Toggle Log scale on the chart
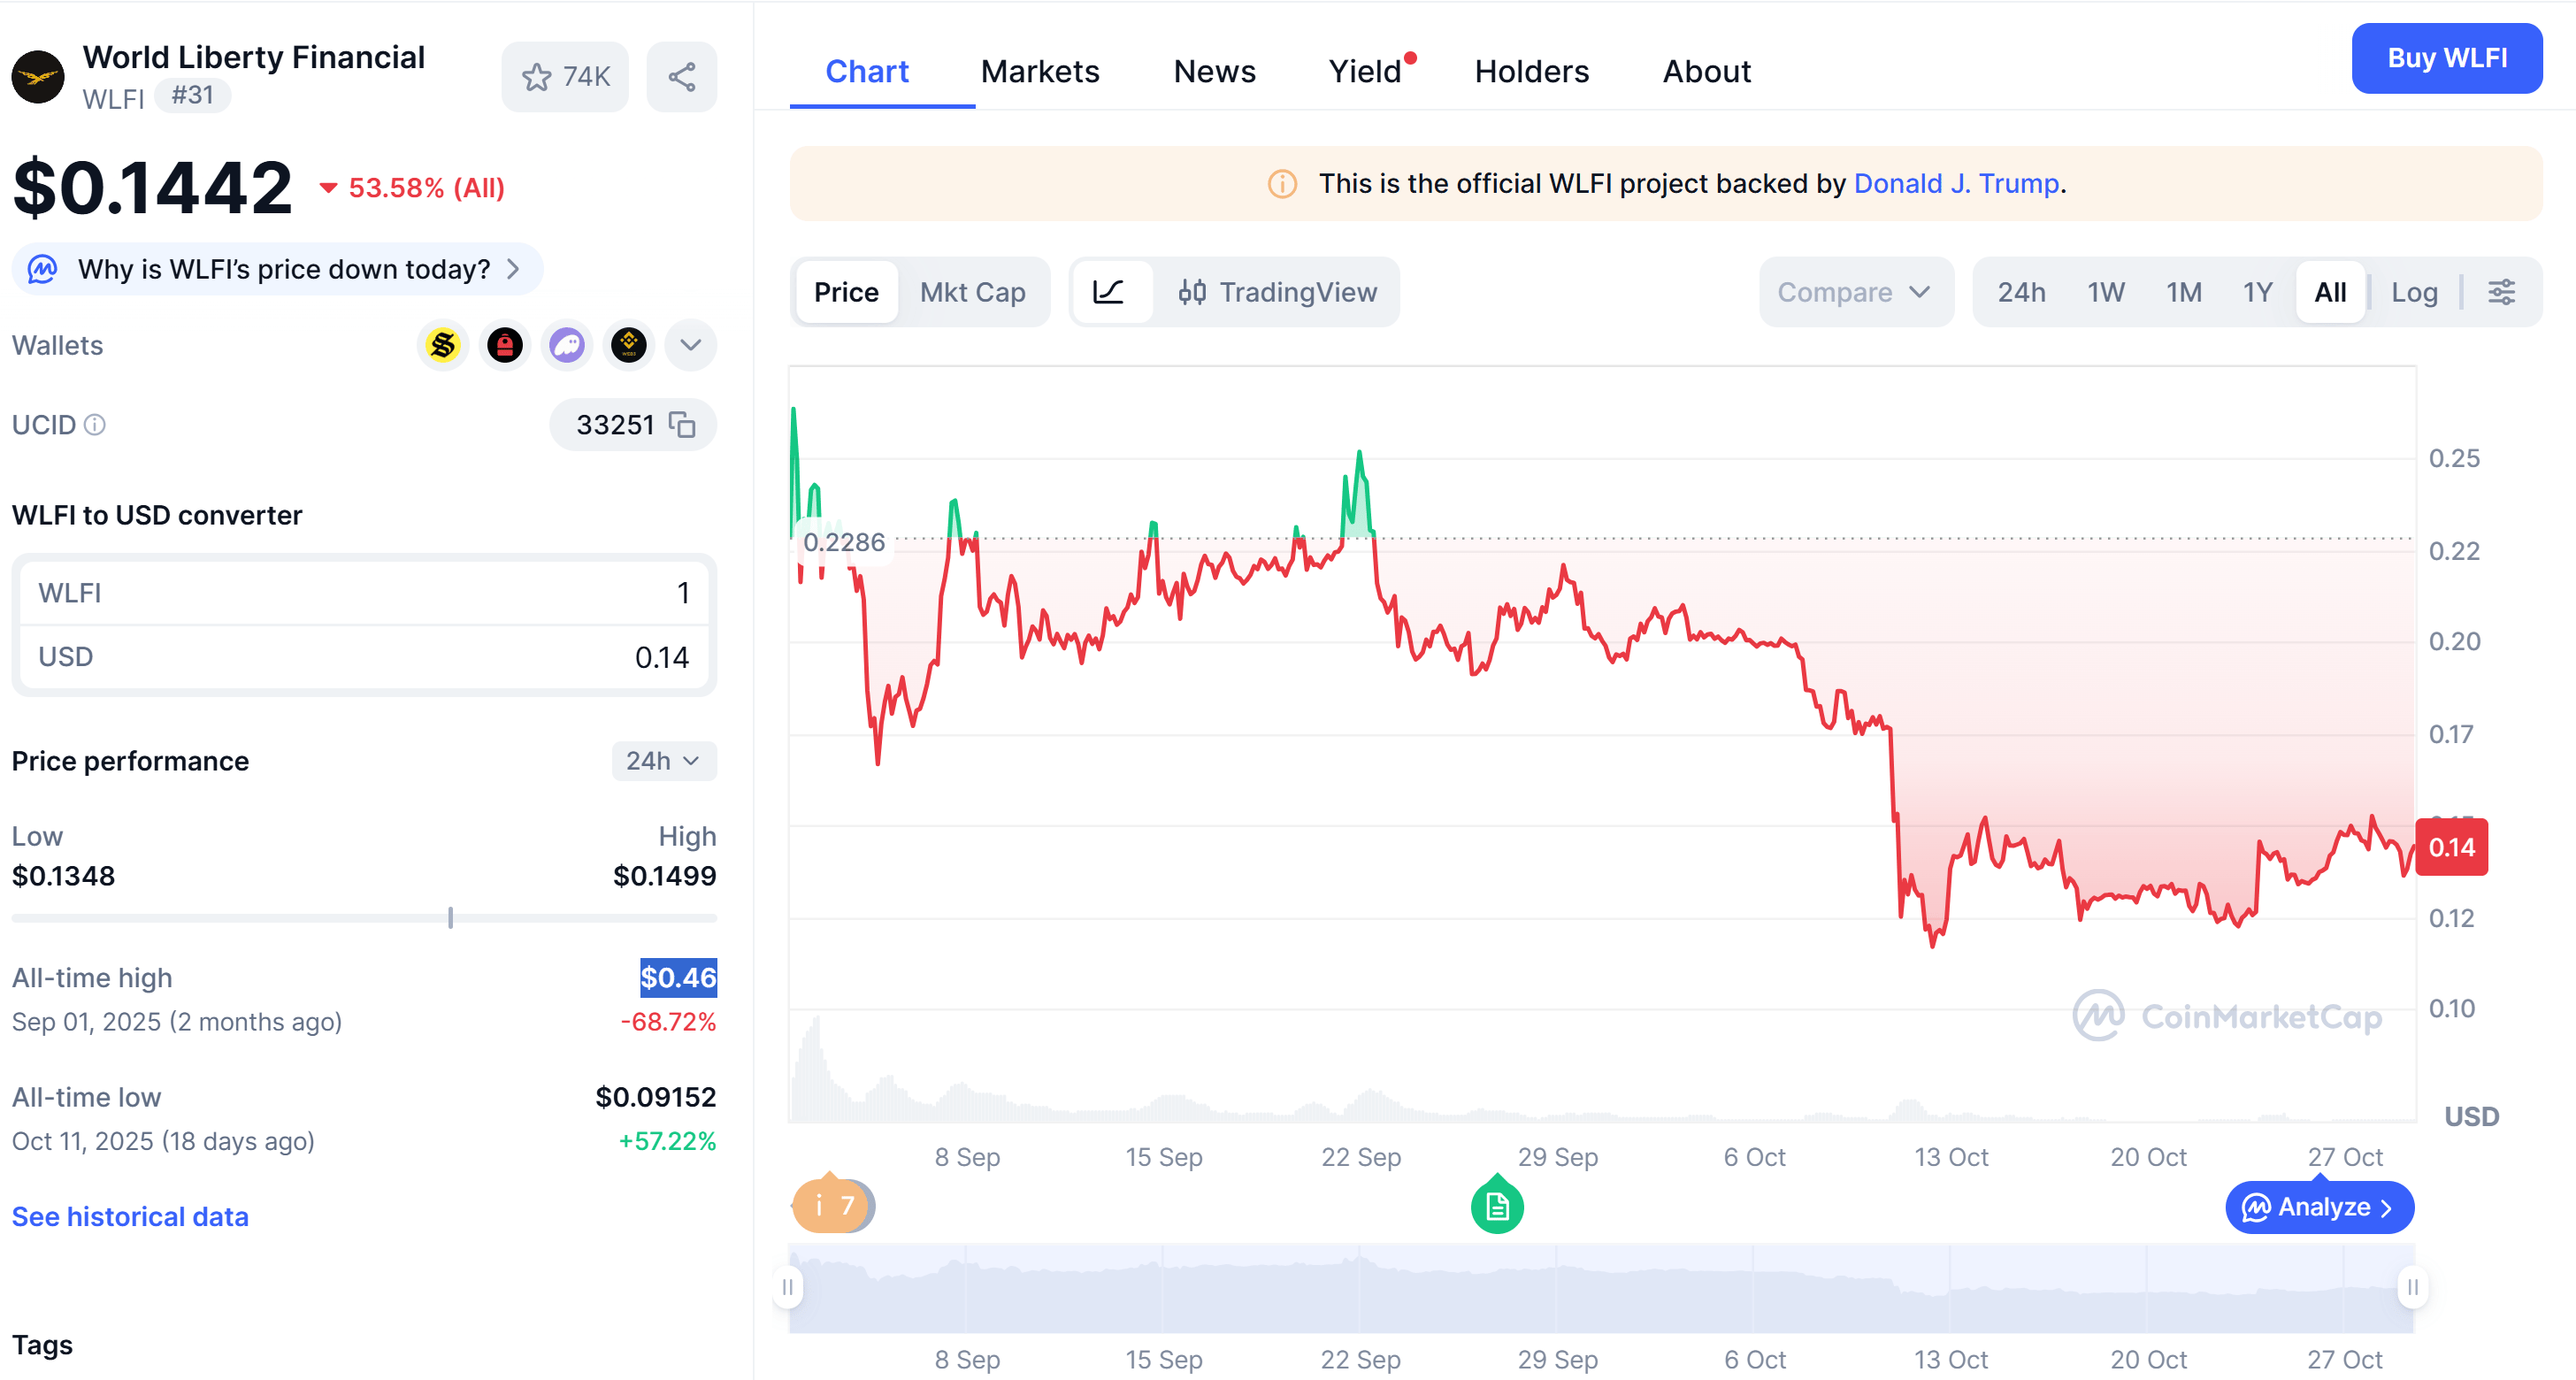Screen dimensions: 2576x1380 (x=2414, y=292)
